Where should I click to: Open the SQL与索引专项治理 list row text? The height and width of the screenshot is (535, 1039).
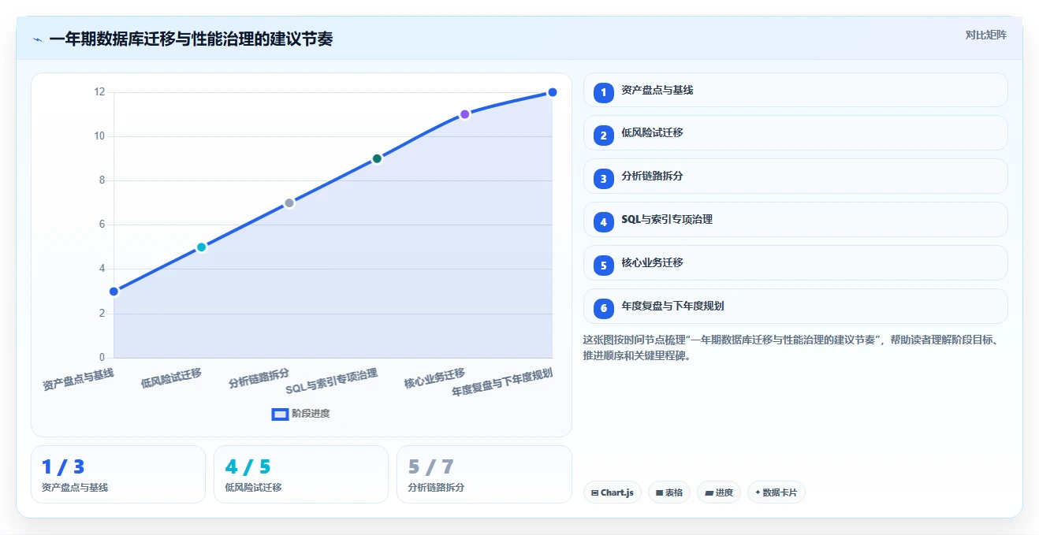click(x=667, y=219)
